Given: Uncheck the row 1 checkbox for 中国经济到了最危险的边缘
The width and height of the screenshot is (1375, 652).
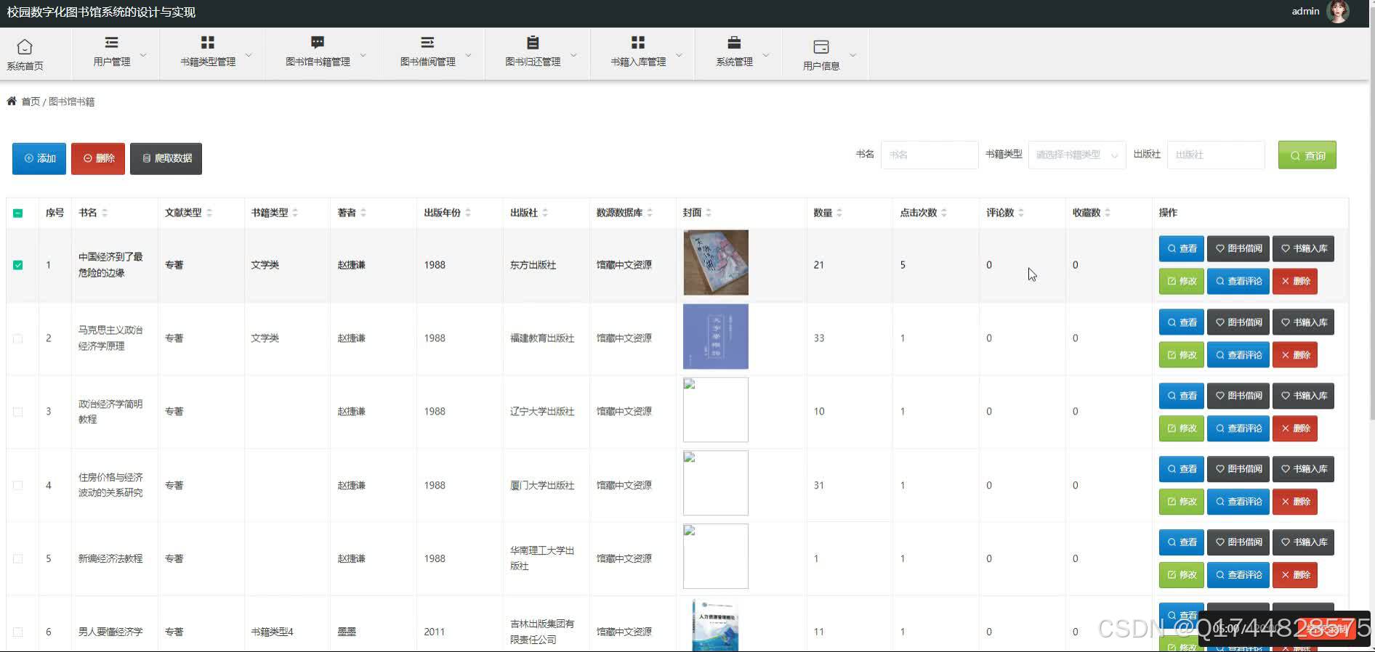Looking at the screenshot, I should point(18,265).
